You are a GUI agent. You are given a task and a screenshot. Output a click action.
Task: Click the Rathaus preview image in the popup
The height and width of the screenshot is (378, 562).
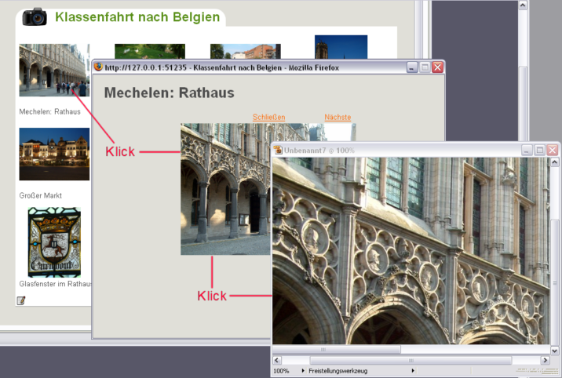coord(226,189)
